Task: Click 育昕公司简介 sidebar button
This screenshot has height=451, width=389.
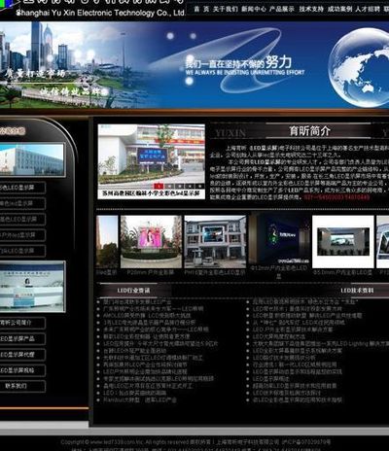Action: pos(22,323)
